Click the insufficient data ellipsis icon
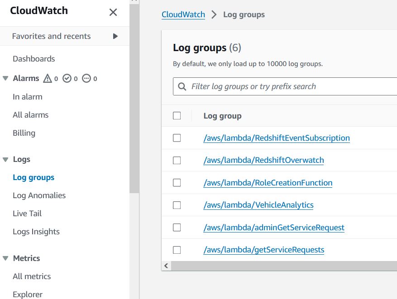This screenshot has height=299, width=397. pyautogui.click(x=86, y=78)
